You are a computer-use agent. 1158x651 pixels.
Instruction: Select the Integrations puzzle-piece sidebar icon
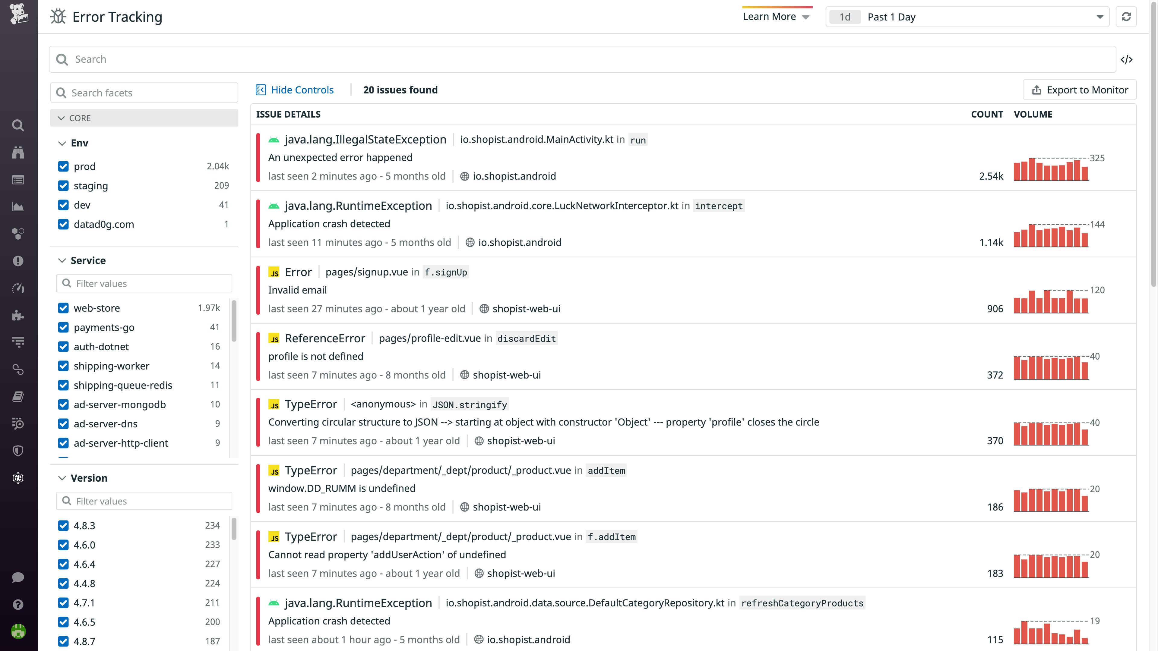[18, 316]
